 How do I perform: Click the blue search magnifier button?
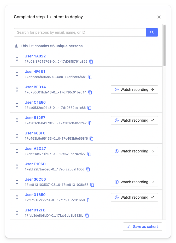152,32
